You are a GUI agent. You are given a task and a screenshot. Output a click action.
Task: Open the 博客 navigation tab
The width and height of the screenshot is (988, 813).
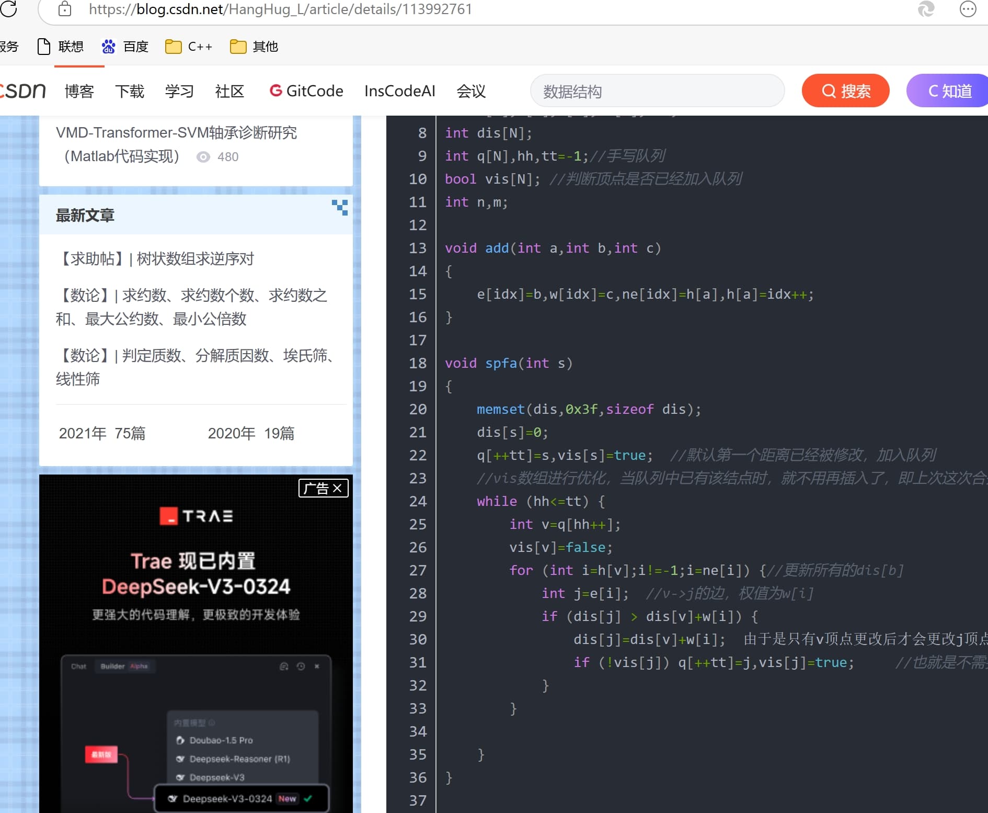point(79,91)
